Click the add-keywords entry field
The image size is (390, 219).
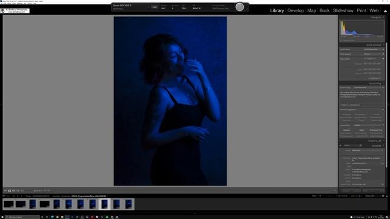tap(361, 105)
